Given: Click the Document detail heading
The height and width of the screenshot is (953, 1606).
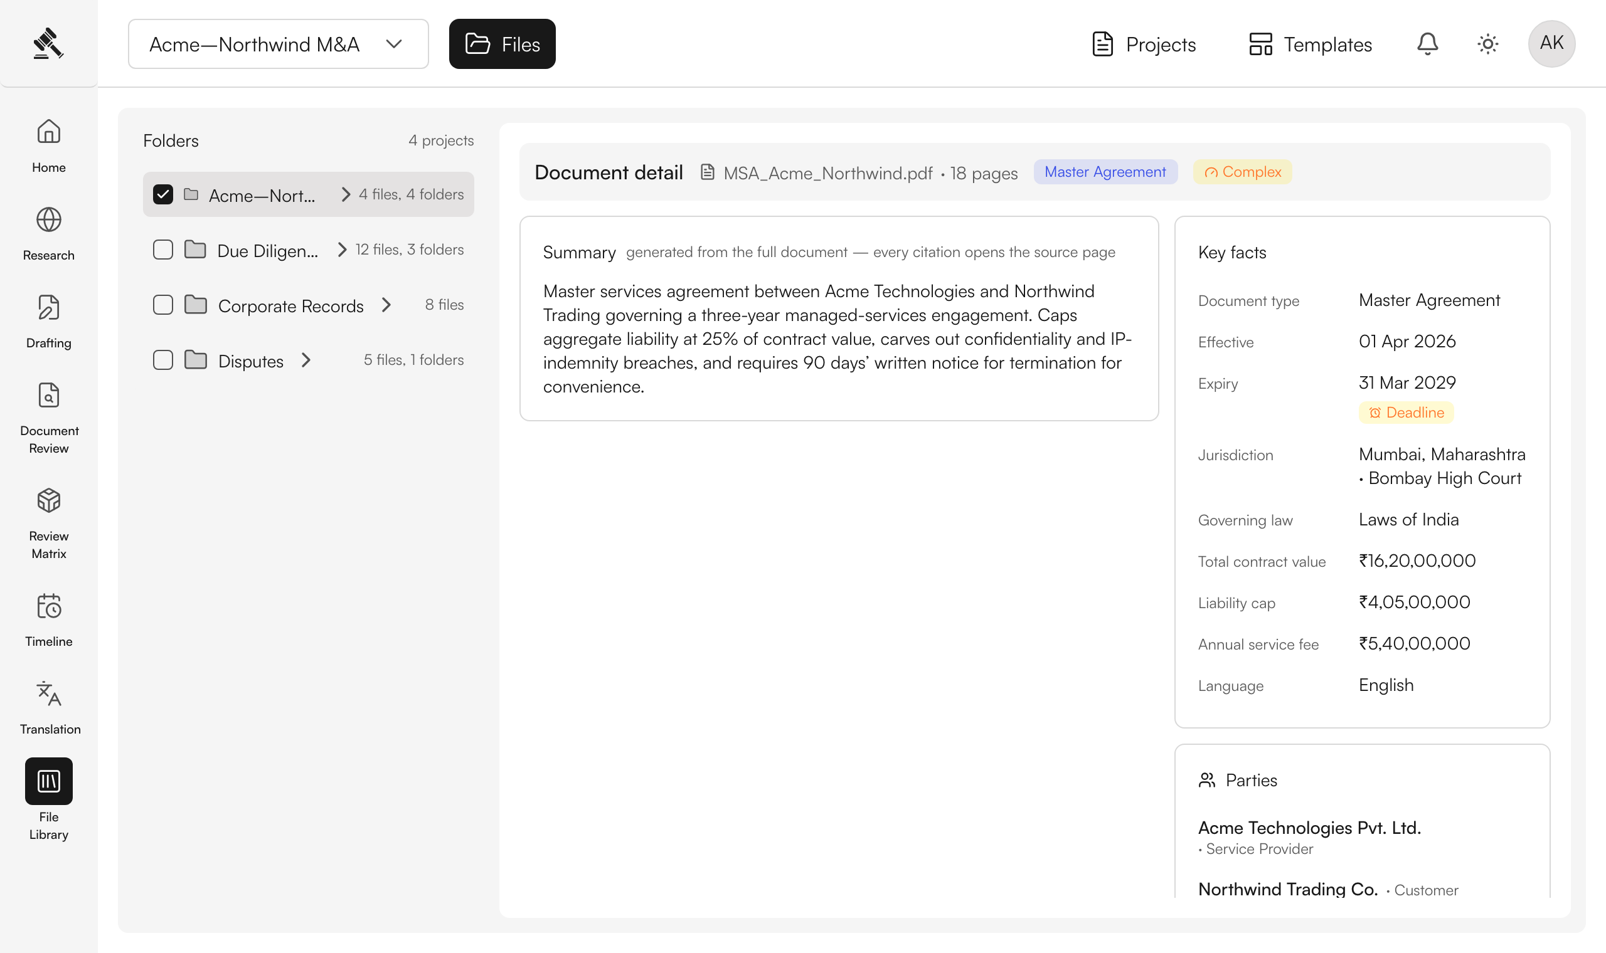Looking at the screenshot, I should 609,172.
